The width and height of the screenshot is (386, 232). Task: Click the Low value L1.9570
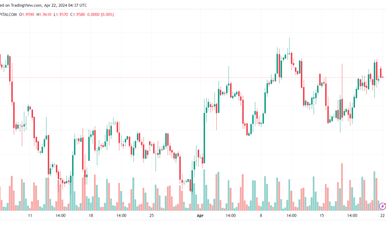tap(61, 14)
